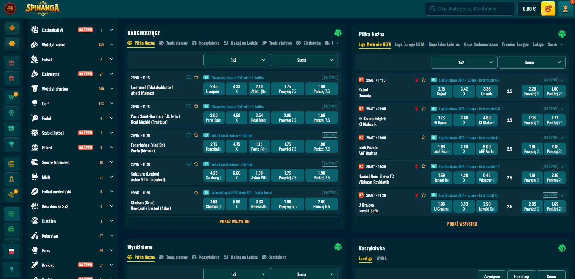This screenshot has width=575, height=279.
Task: Click the Spinanga logo
Action: coord(43,8)
